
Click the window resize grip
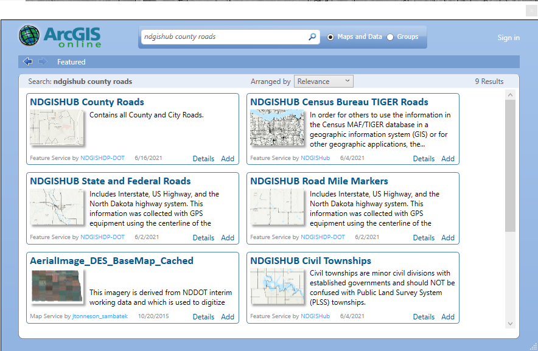click(x=533, y=347)
